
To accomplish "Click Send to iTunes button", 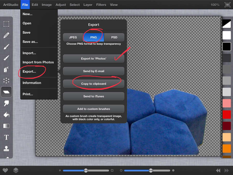I will [94, 96].
